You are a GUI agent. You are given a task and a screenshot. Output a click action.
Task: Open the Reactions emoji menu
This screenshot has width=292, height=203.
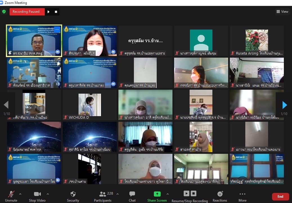click(220, 194)
